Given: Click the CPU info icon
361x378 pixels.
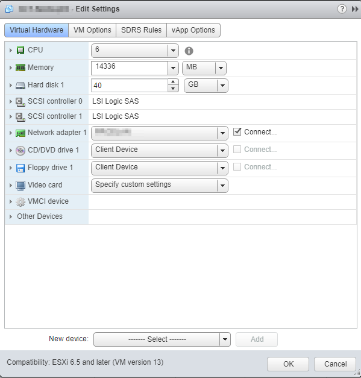Looking at the screenshot, I should 189,51.
